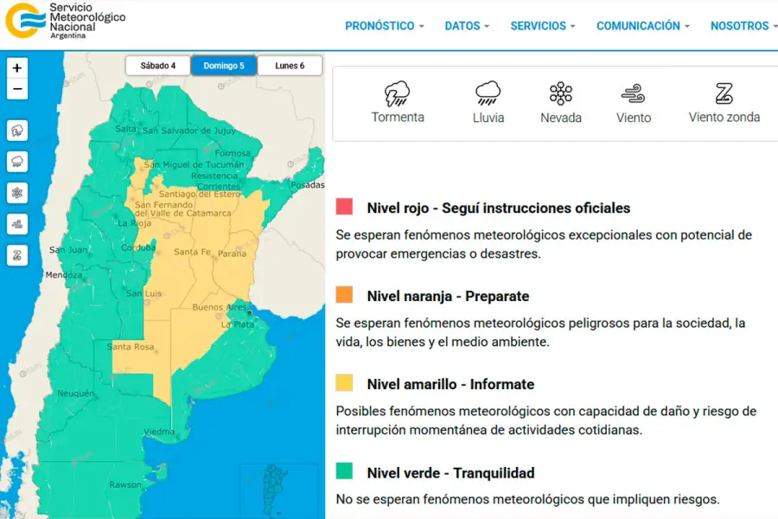
Task: Select the Nevada snowflake icon in the legend panel
Action: coord(561,93)
